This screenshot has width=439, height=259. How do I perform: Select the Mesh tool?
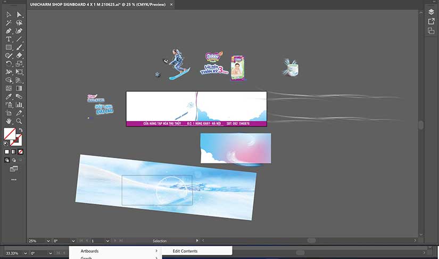tap(9, 88)
